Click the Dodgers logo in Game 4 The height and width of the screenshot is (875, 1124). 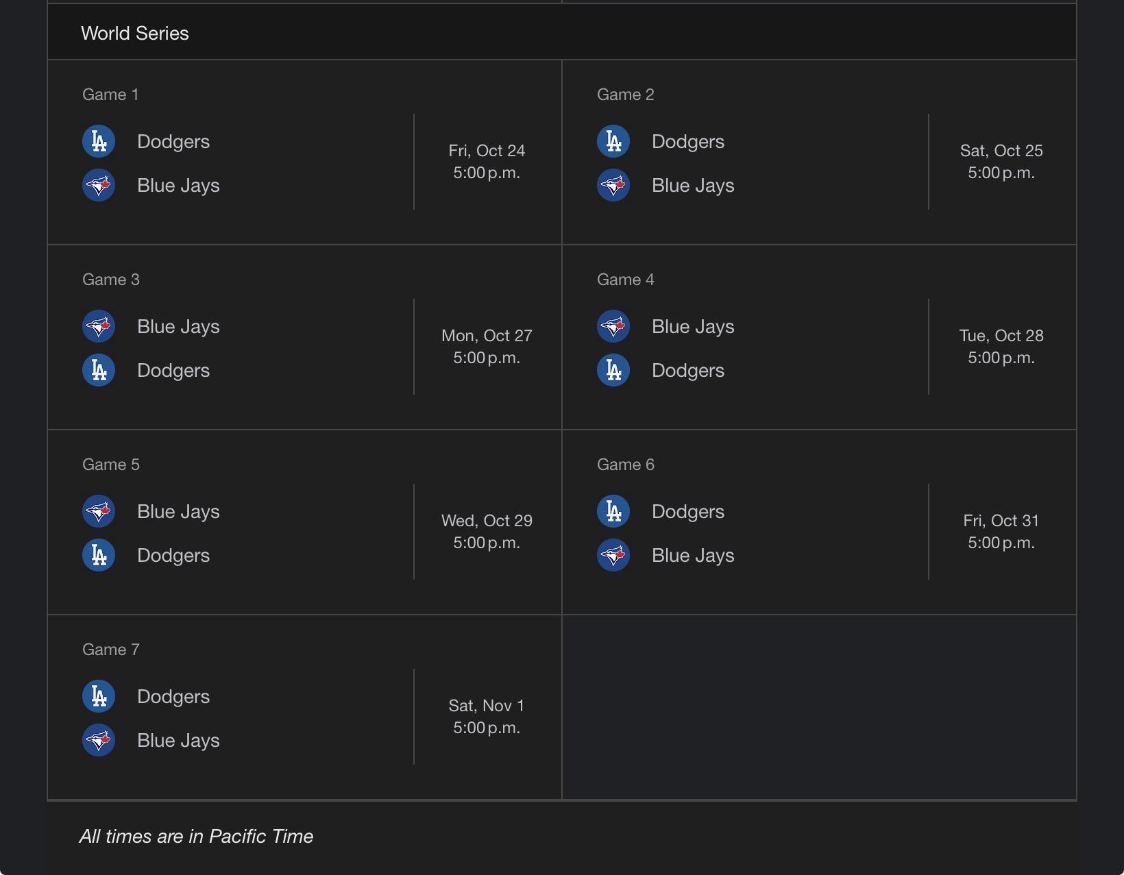pyautogui.click(x=613, y=370)
